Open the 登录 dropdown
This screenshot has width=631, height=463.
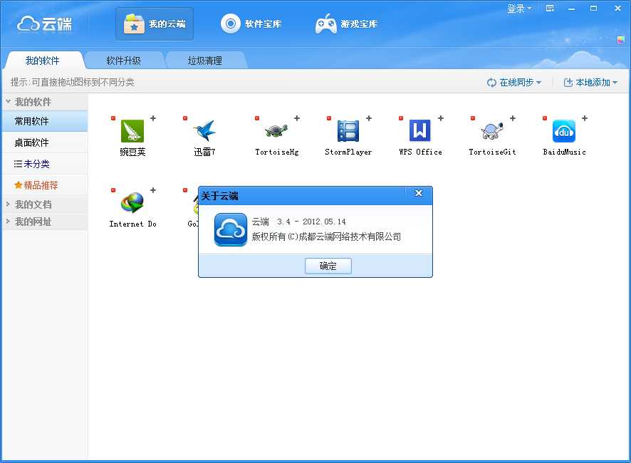tap(519, 9)
